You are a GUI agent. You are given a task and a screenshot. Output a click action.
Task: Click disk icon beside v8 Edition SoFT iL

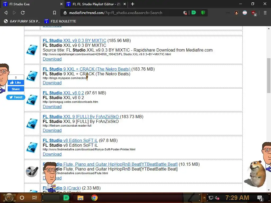click(x=32, y=147)
